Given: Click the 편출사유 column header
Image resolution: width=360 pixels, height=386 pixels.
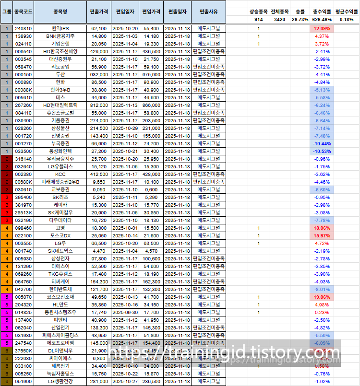Looking at the screenshot, I should pyautogui.click(x=209, y=12).
